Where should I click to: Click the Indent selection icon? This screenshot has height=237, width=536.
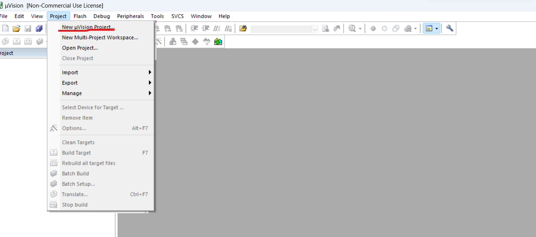point(194,28)
